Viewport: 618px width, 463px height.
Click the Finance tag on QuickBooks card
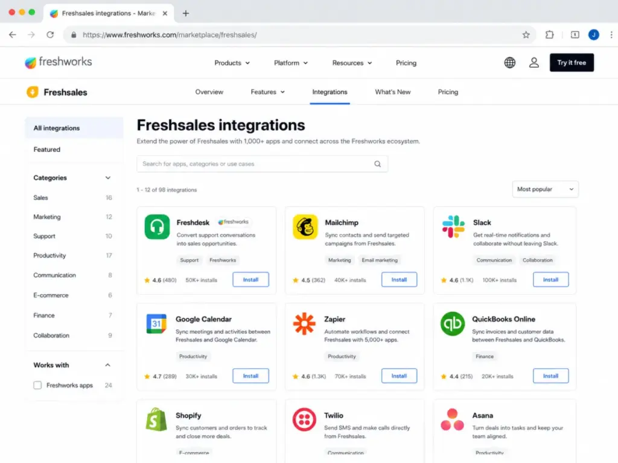(x=485, y=356)
